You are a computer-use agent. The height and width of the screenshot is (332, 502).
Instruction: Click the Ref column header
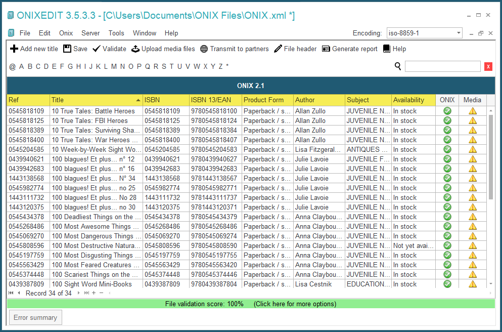tap(28, 100)
